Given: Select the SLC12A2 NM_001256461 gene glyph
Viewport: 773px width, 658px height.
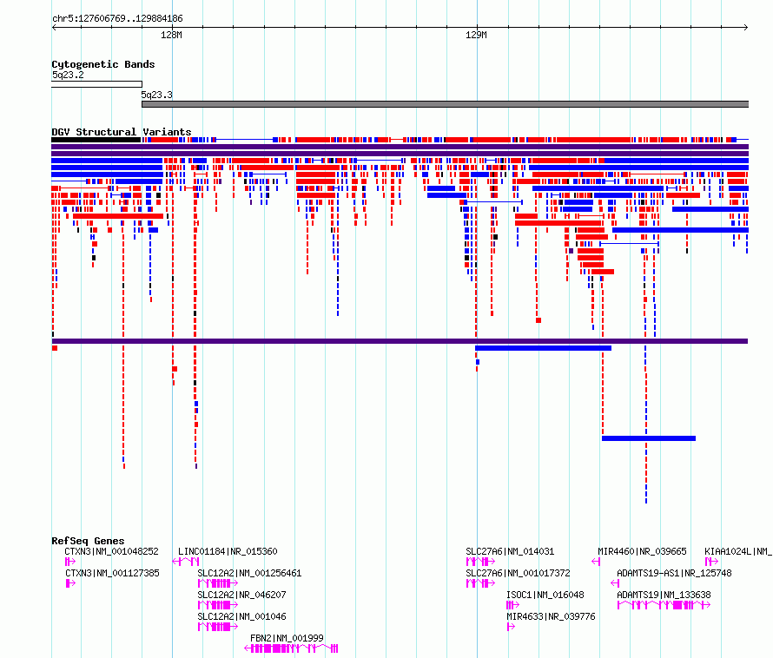Looking at the screenshot, I should (218, 583).
